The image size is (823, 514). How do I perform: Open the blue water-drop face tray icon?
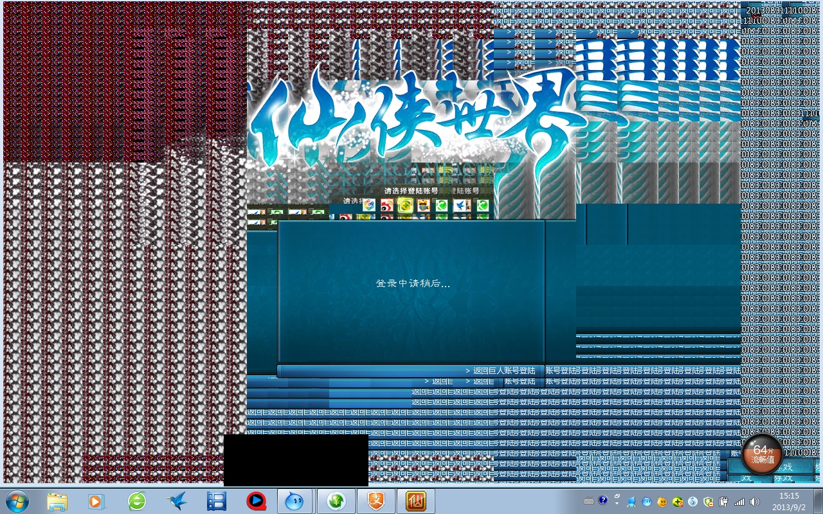tap(647, 502)
